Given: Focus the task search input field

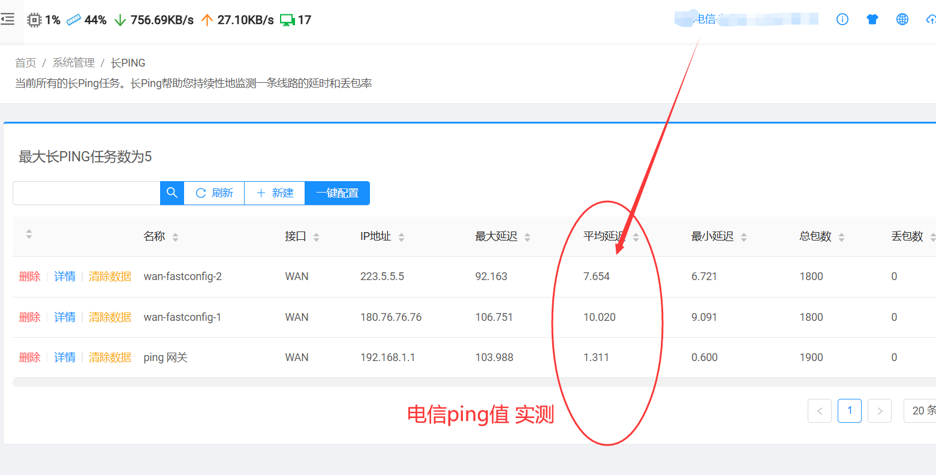Looking at the screenshot, I should [x=86, y=193].
